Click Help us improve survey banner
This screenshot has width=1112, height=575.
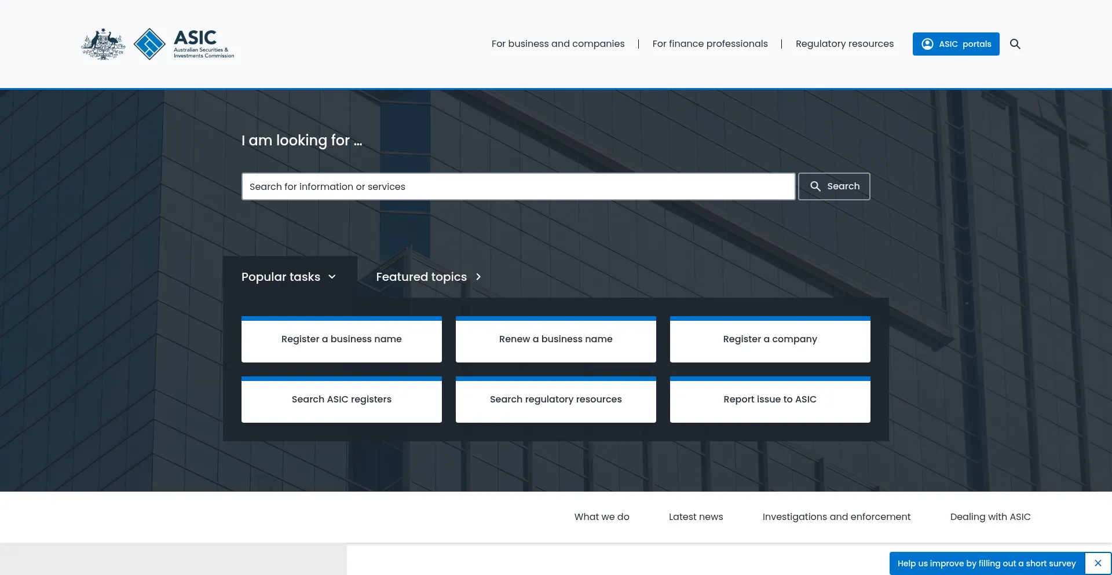[987, 563]
